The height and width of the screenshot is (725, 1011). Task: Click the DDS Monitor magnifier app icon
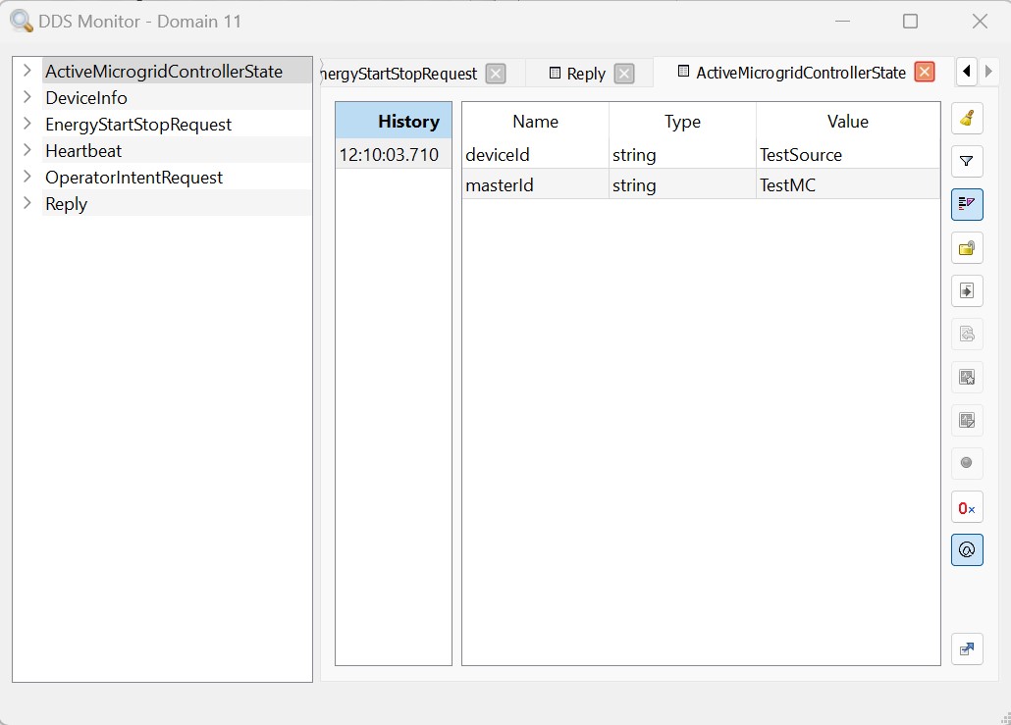click(21, 21)
